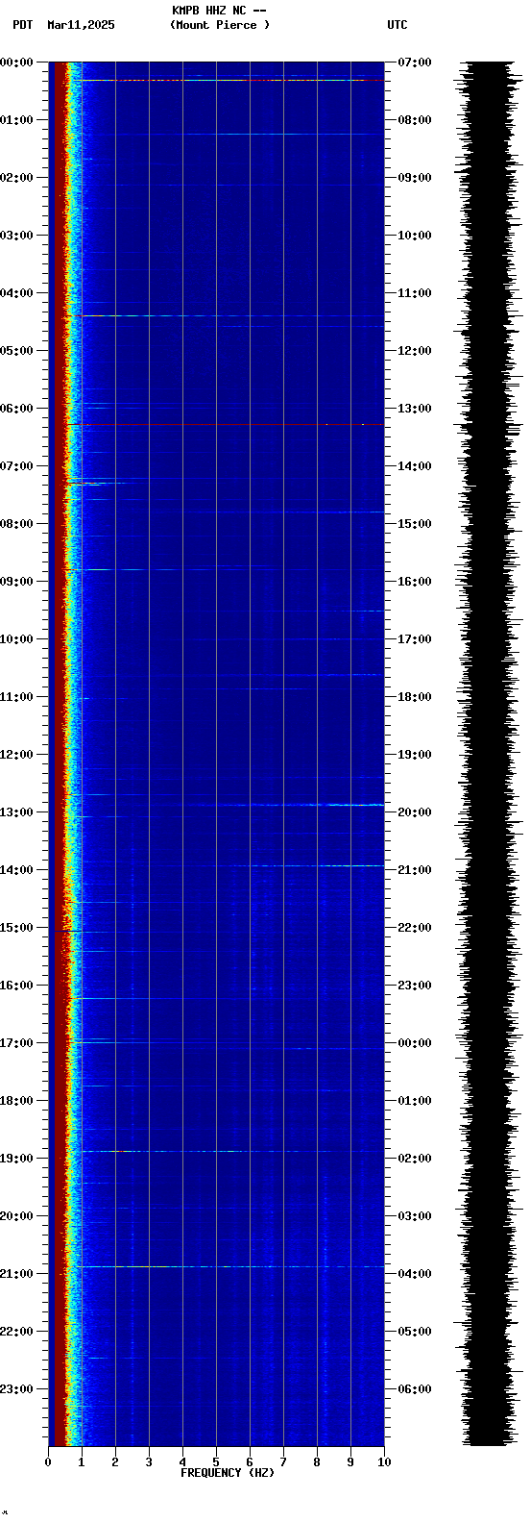The height and width of the screenshot is (1523, 530).
Task: Click the 'PDT' timezone label
Action: 23,25
